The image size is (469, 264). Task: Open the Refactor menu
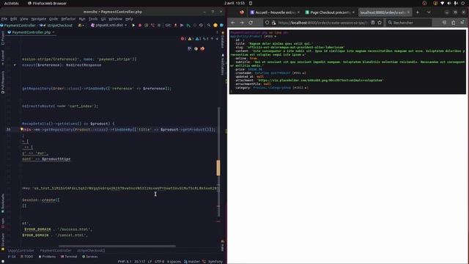68,19
